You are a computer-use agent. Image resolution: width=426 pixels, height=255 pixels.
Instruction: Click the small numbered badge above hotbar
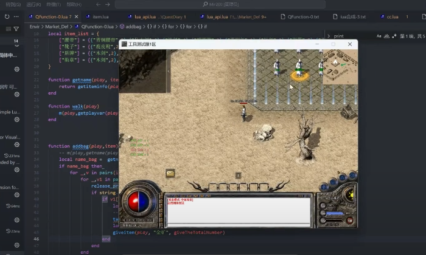(x=238, y=175)
